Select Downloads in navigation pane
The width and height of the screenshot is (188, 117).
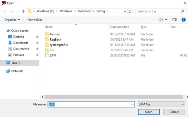pos(20,43)
